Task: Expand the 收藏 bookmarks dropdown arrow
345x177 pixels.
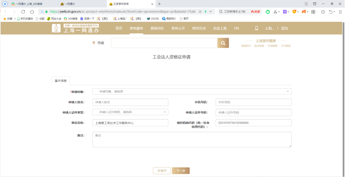Action: [x=15, y=19]
